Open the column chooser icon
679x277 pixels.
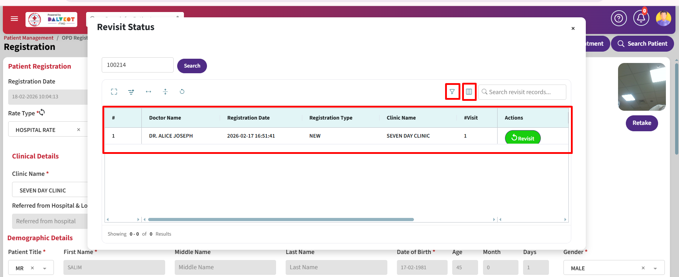[x=469, y=92]
